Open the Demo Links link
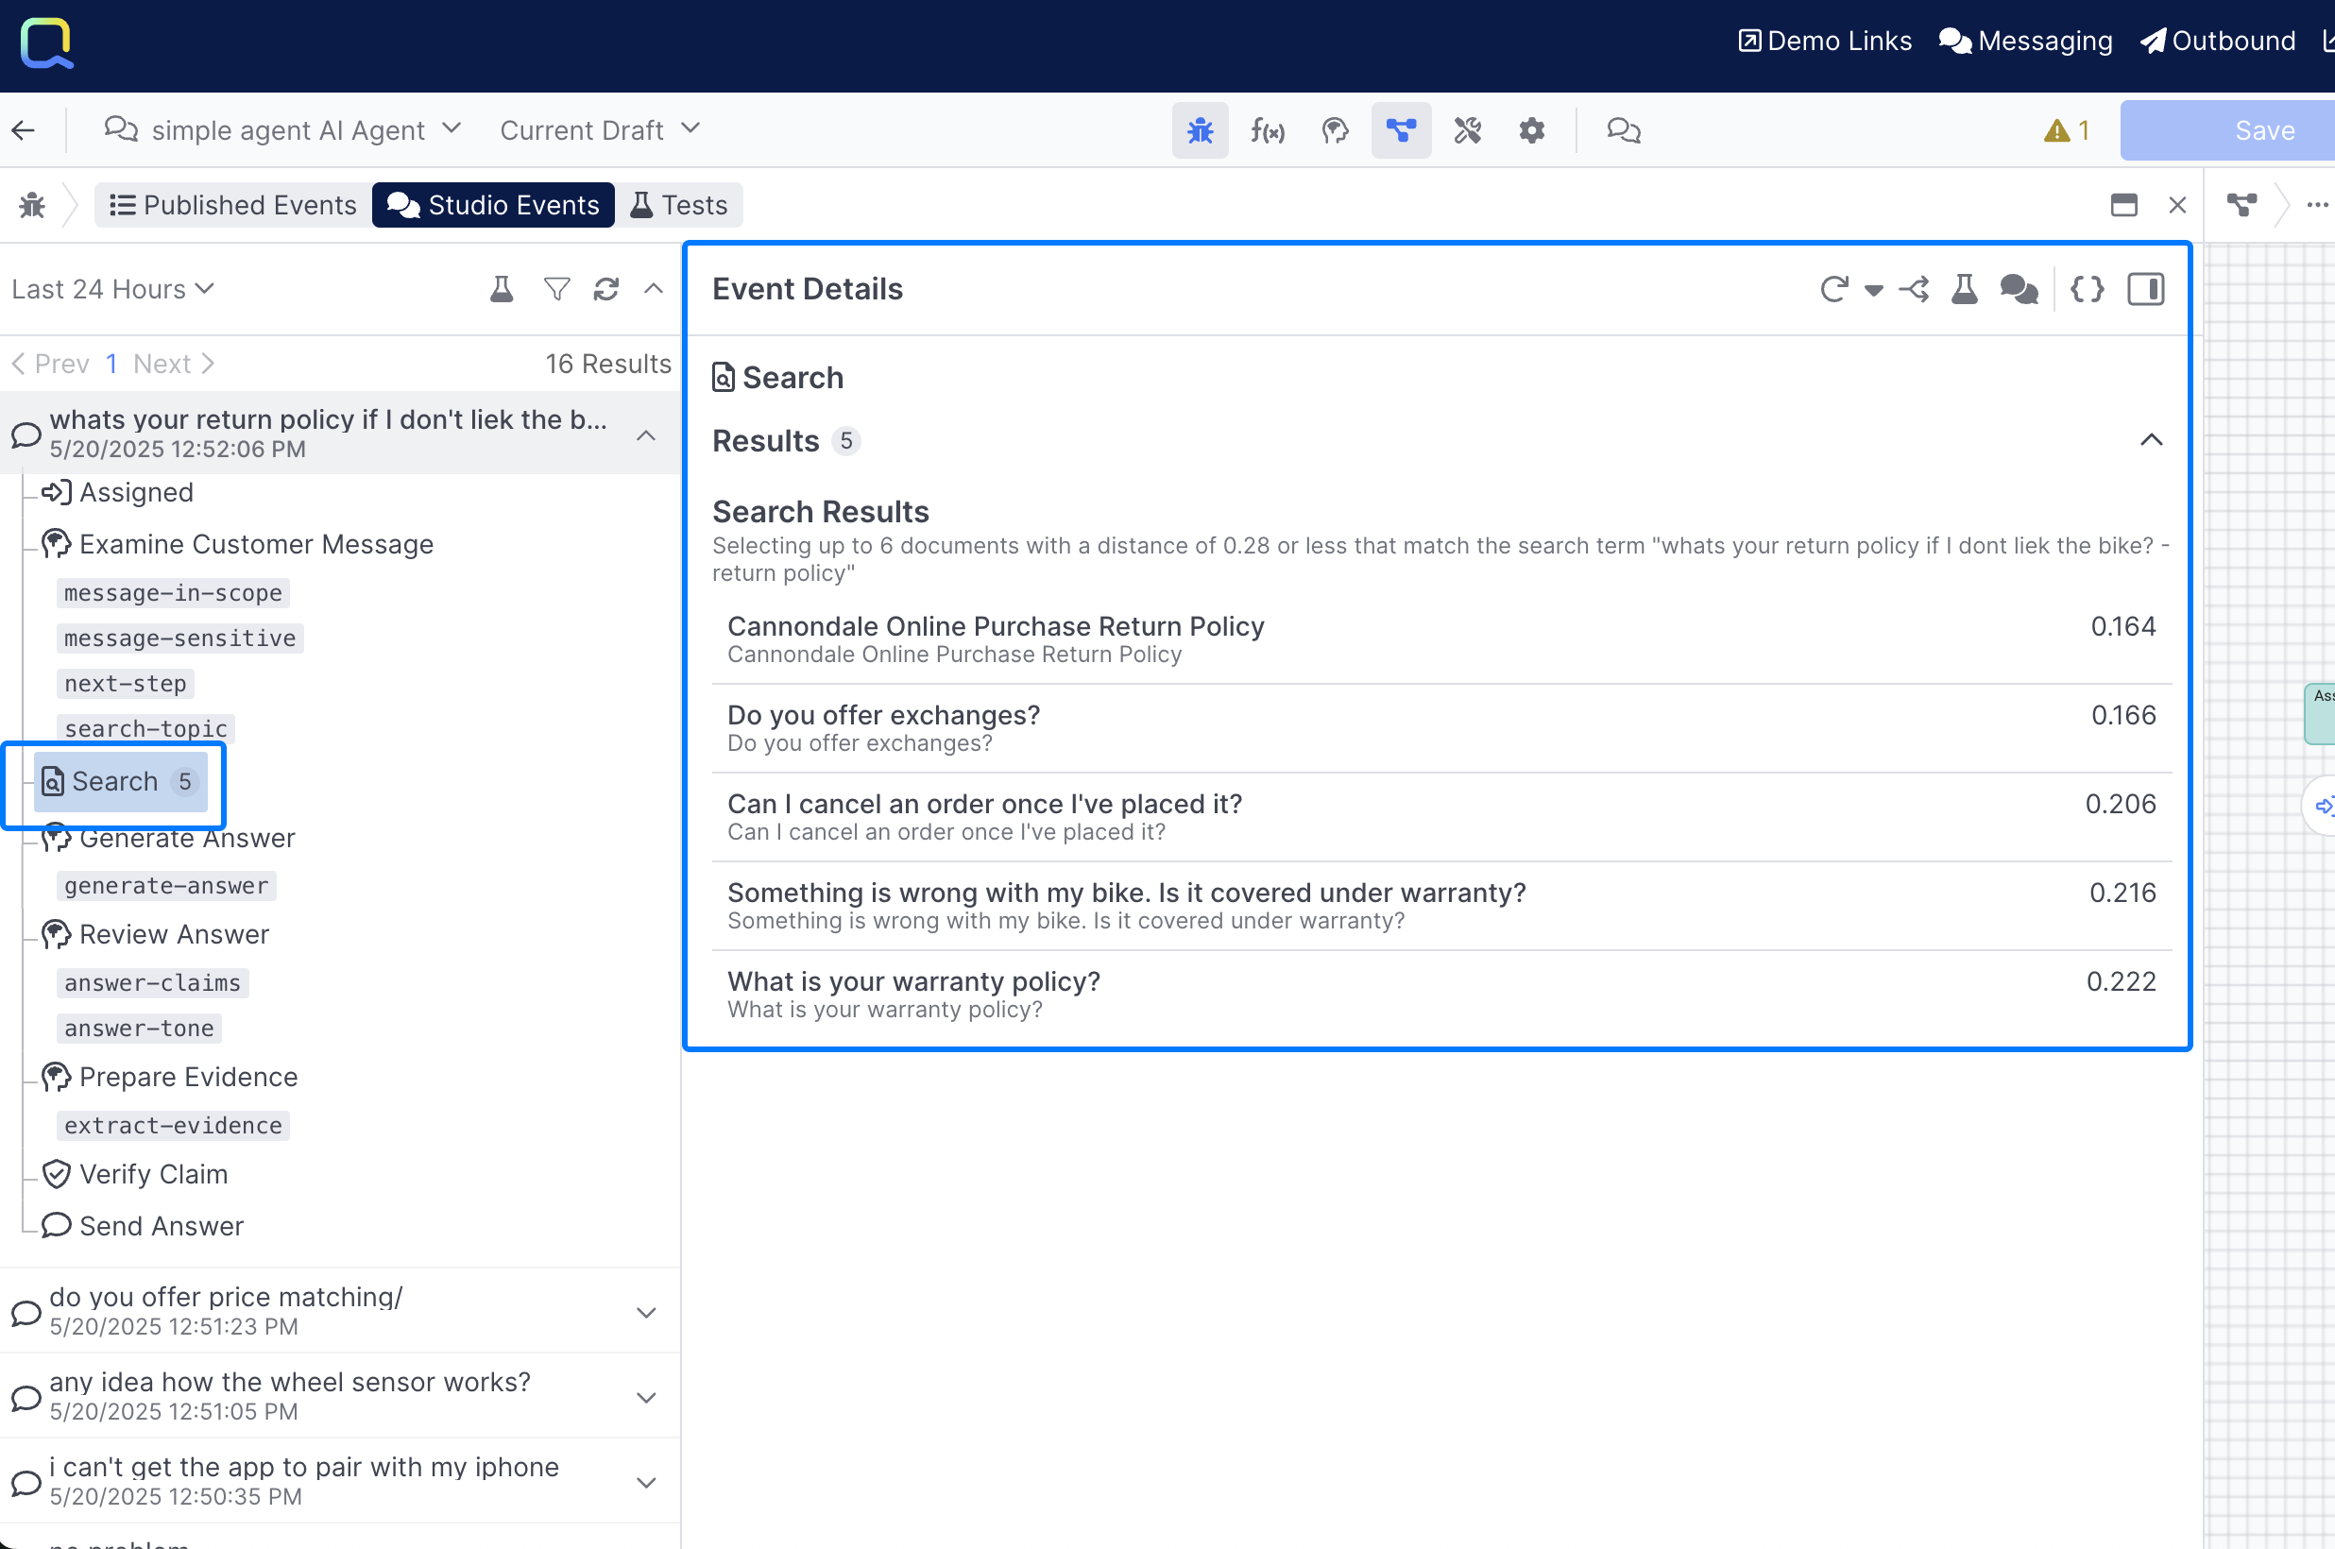This screenshot has height=1549, width=2335. [x=1824, y=42]
